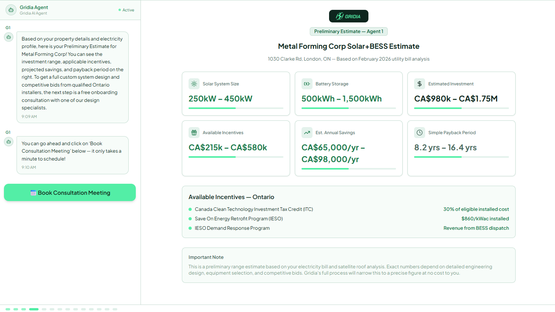Click the '500kWh – 1,500kWh' value

pos(342,99)
